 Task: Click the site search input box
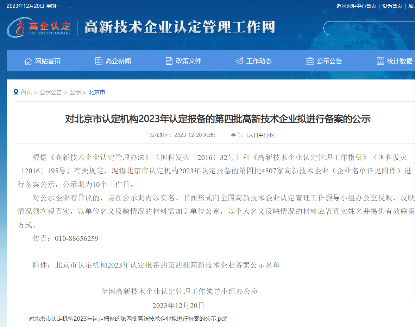click(369, 28)
